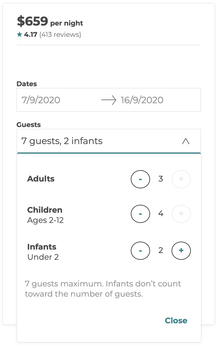Open the guests selector showing 7 guests
Viewport: 218px width, 346px height.
[61, 141]
